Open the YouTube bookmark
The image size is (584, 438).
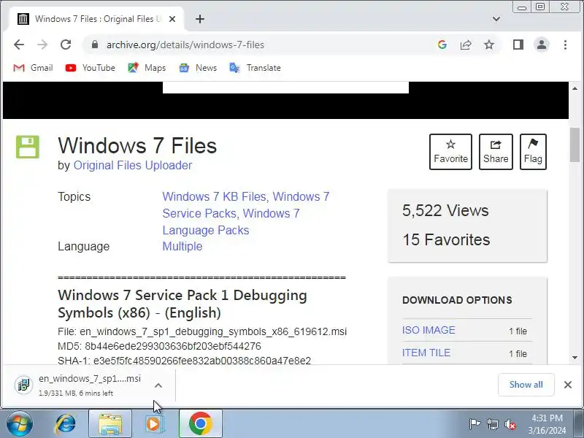90,68
